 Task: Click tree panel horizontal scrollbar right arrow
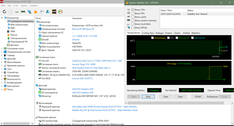point(32,124)
